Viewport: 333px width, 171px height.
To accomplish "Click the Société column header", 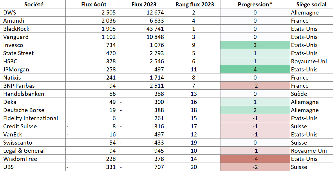I will 33,4.
